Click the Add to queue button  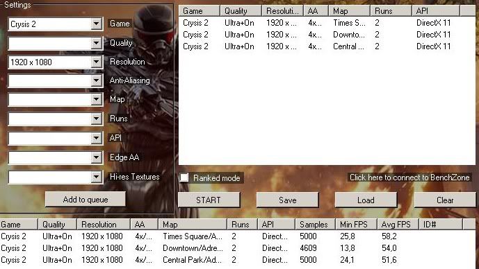(x=86, y=200)
